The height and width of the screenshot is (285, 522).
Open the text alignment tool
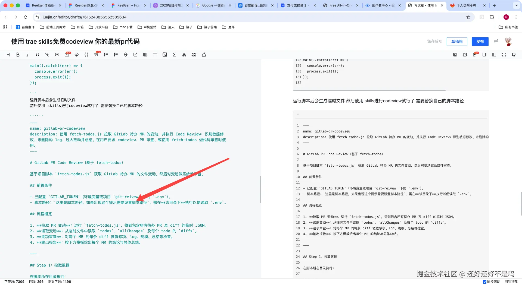(x=155, y=55)
